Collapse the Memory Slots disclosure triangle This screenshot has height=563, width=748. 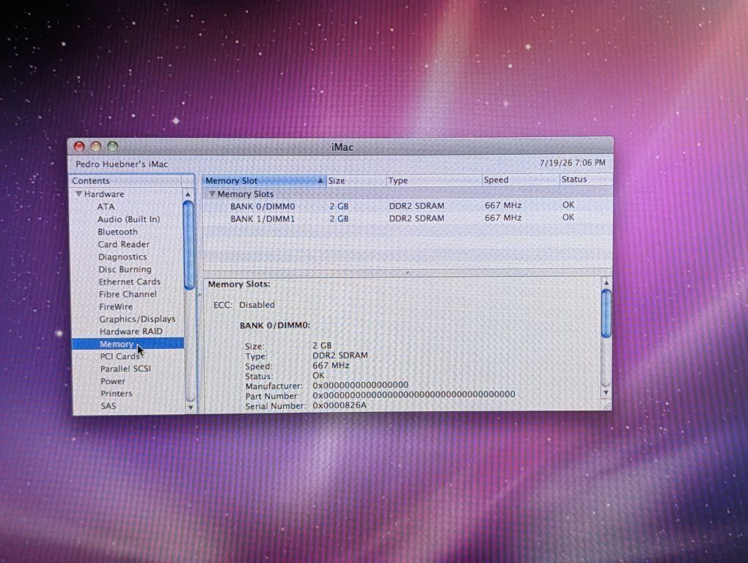212,194
